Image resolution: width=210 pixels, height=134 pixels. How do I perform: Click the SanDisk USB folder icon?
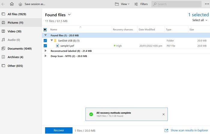55,40
